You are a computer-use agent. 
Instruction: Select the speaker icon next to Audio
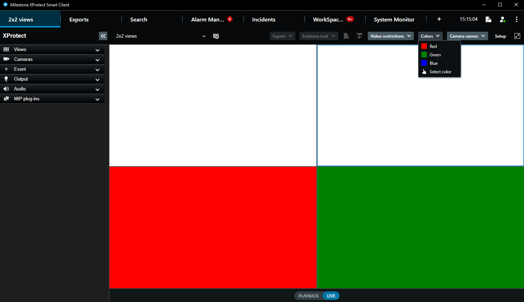click(6, 89)
